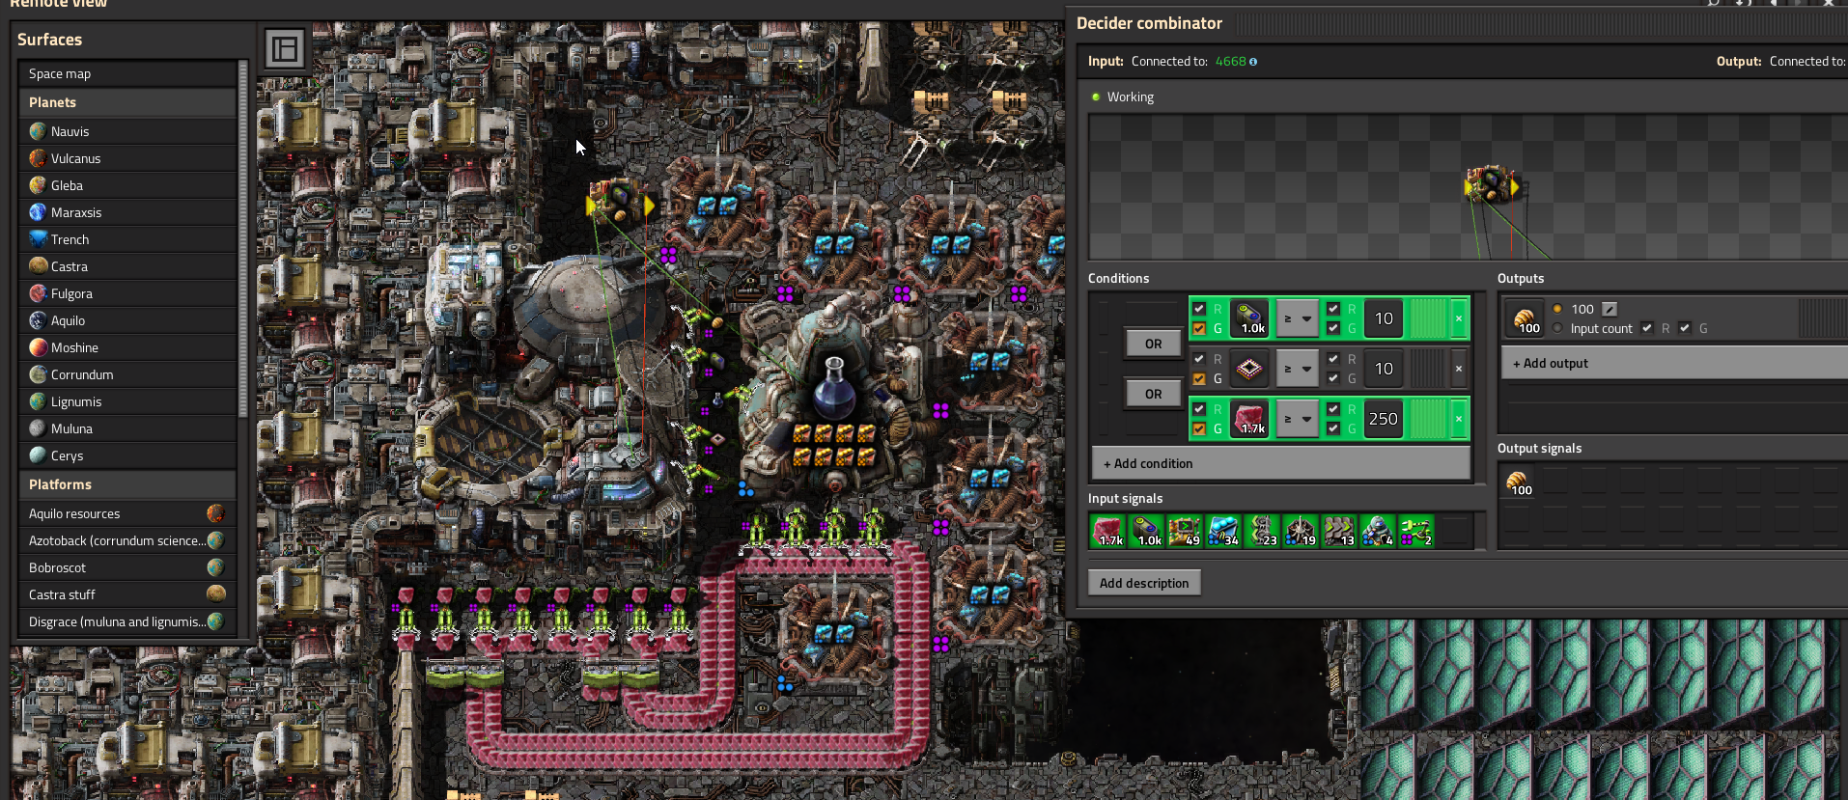Click the third condition's red ore signal slot

[x=1249, y=419]
